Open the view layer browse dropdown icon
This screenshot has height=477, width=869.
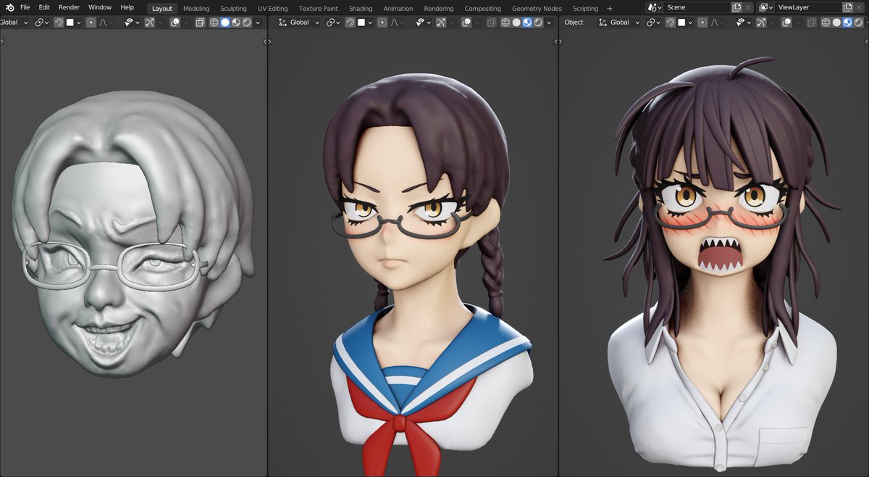coord(765,7)
